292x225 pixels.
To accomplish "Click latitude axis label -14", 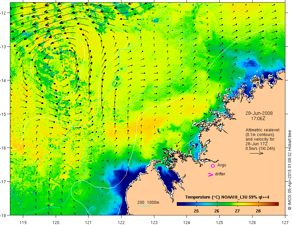I will 4,80.
